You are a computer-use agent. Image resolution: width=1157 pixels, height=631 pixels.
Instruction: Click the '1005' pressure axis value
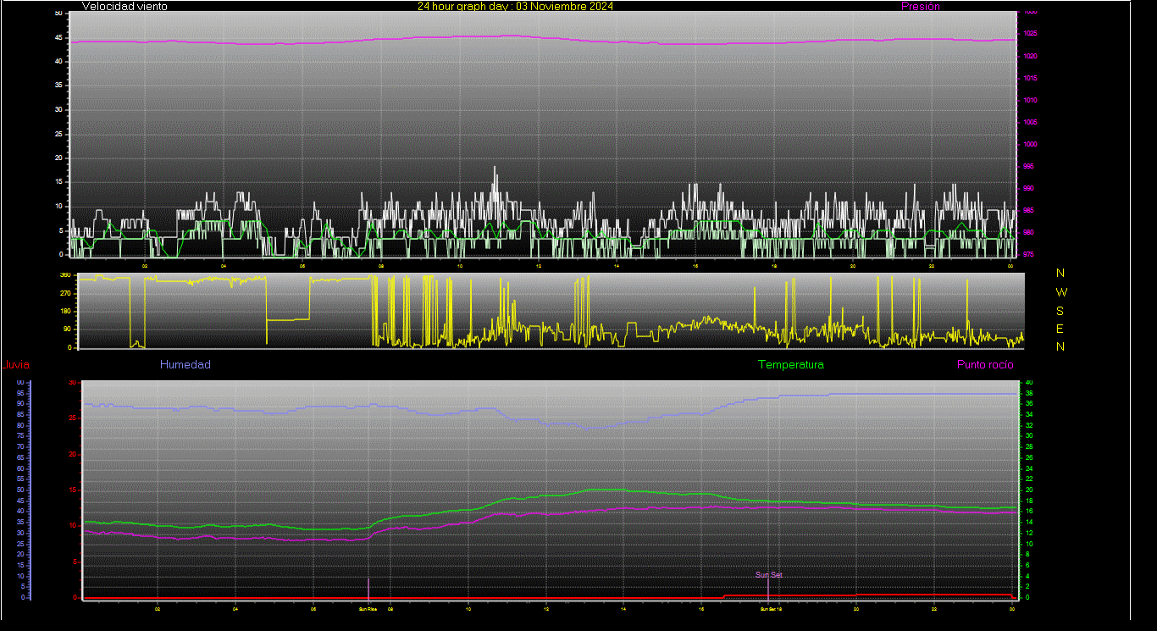click(1030, 122)
